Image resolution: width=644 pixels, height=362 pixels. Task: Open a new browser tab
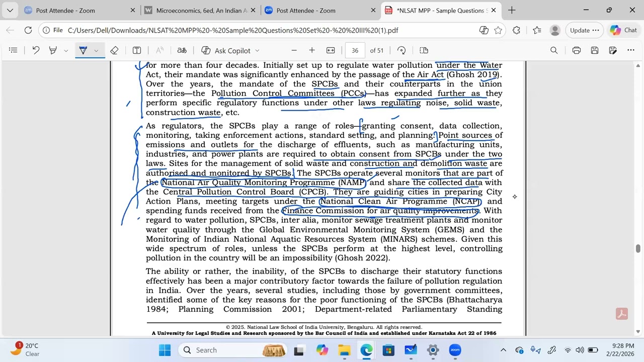512,10
